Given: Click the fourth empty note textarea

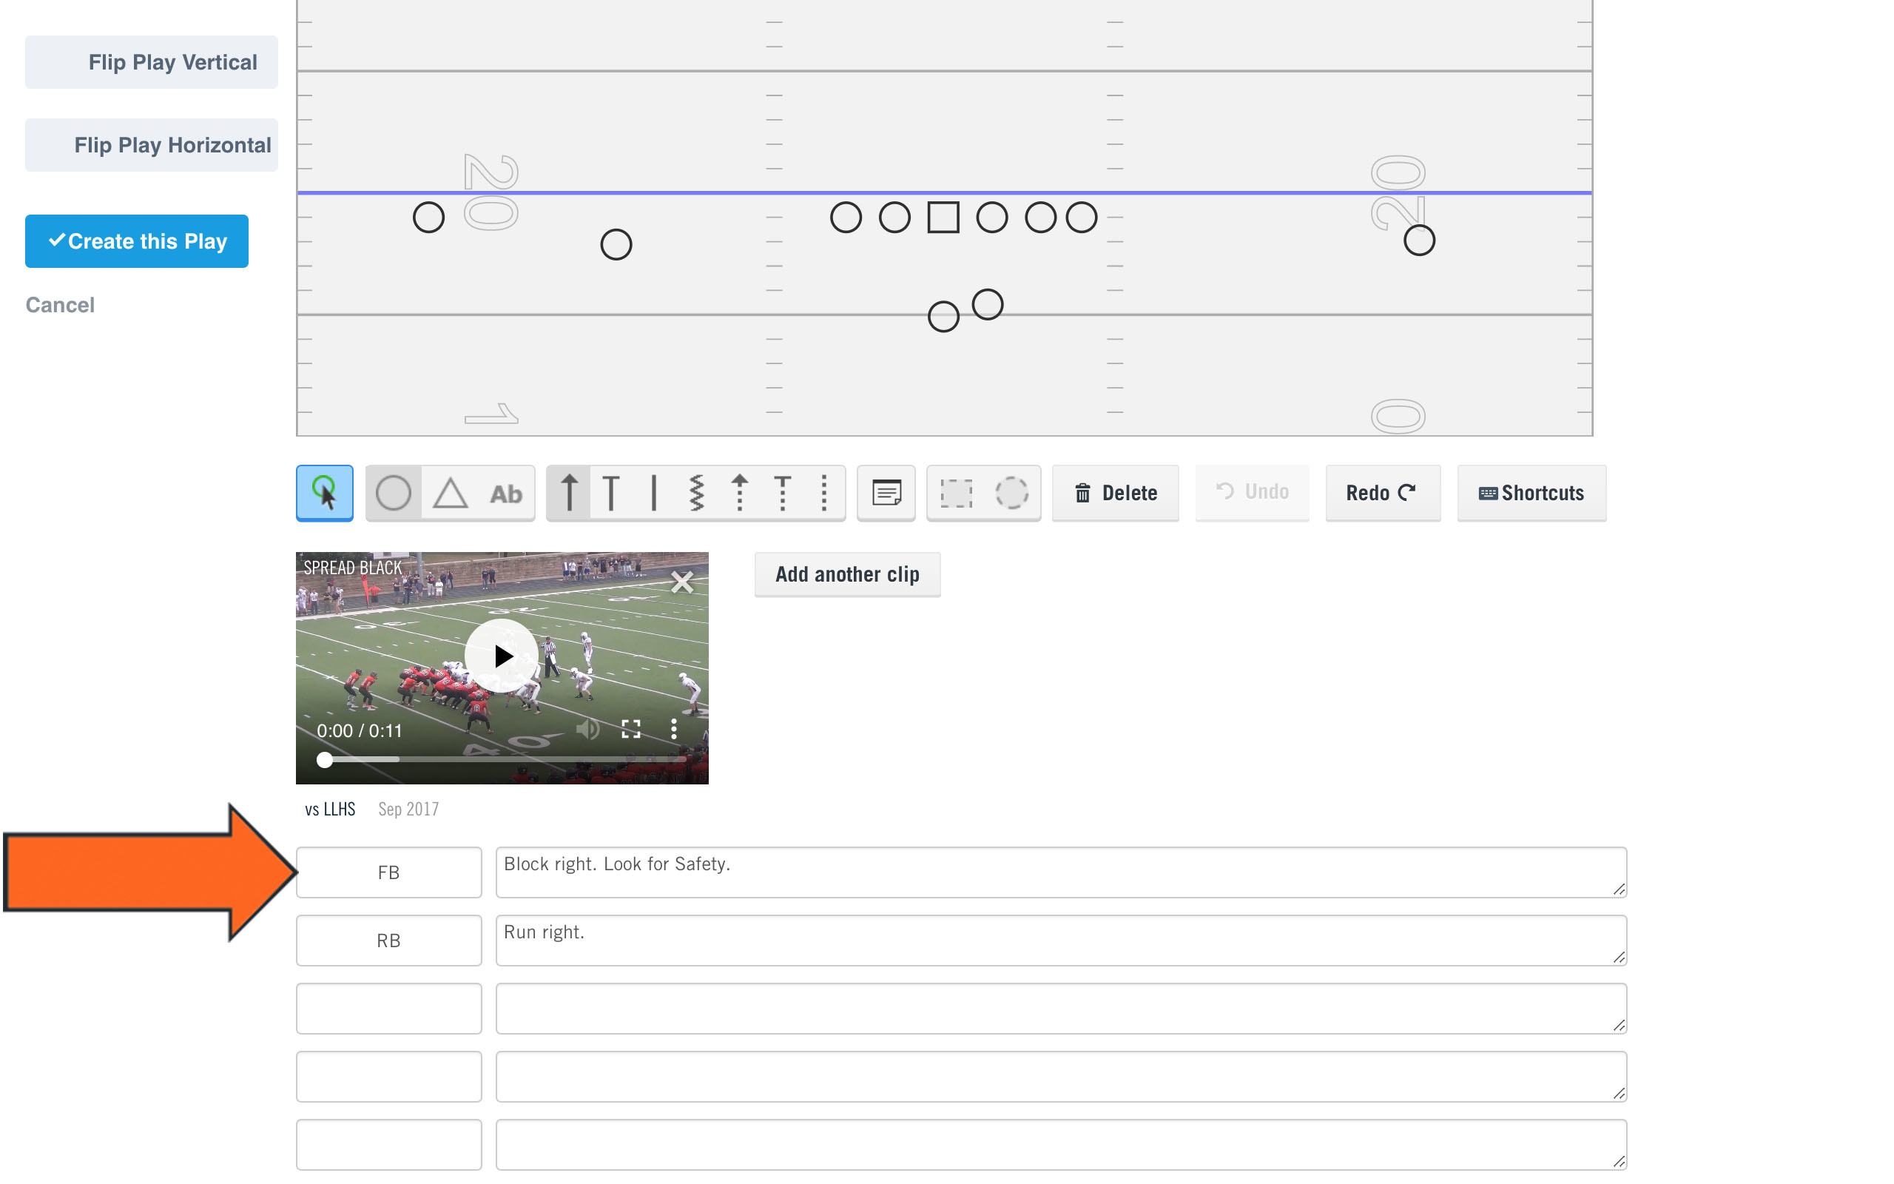Looking at the screenshot, I should tap(1061, 1077).
